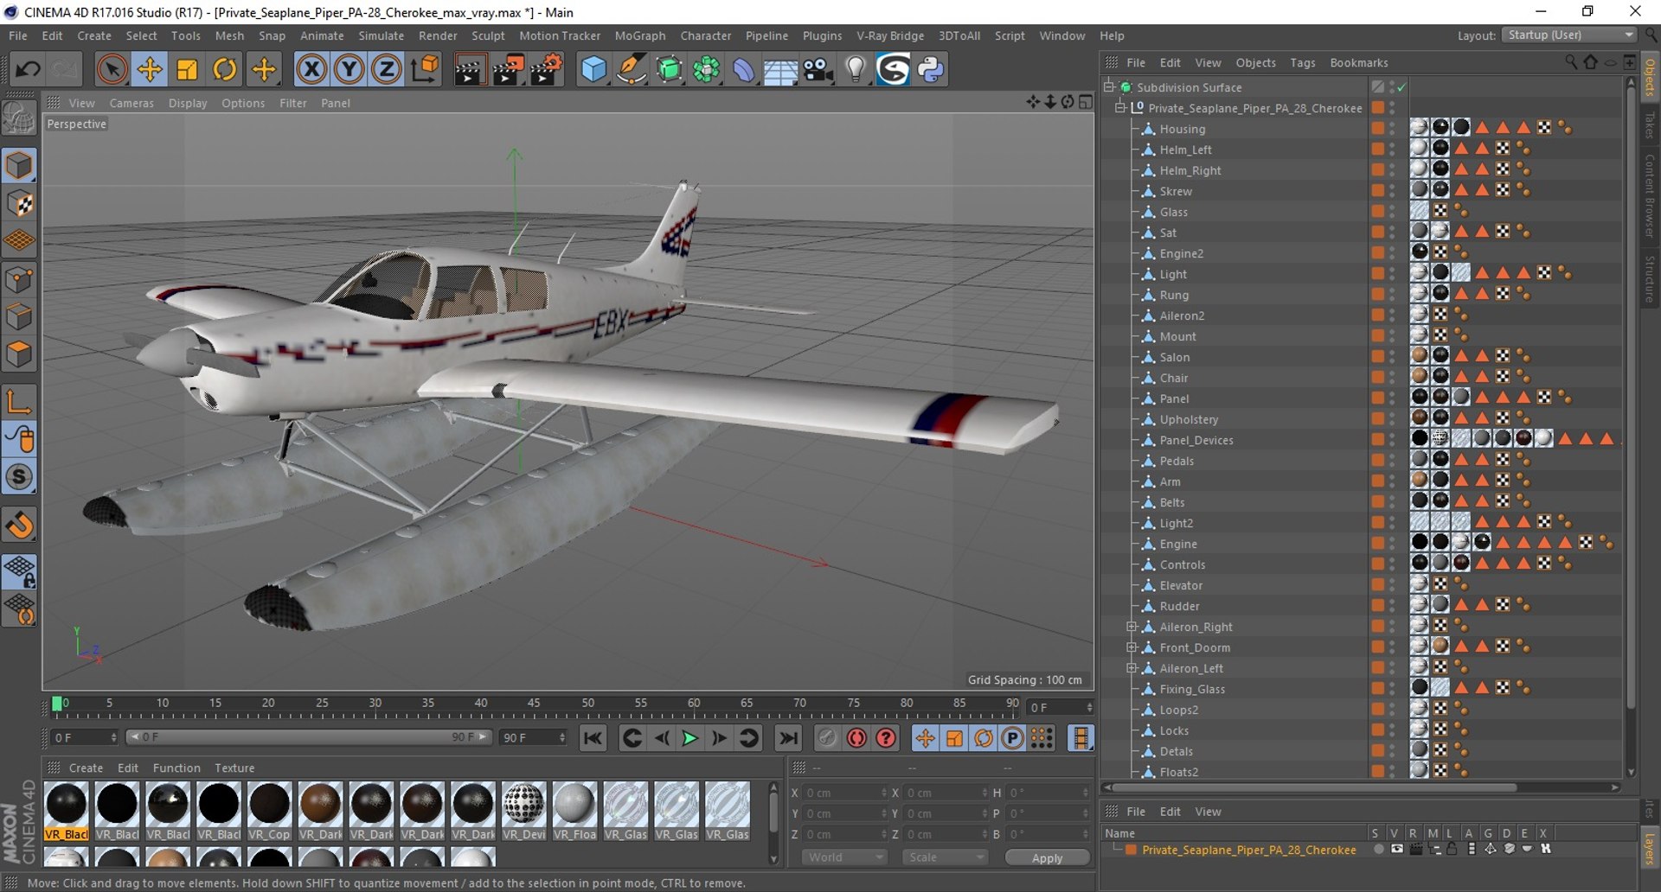Click the Python script icon
1661x892 pixels.
[931, 69]
